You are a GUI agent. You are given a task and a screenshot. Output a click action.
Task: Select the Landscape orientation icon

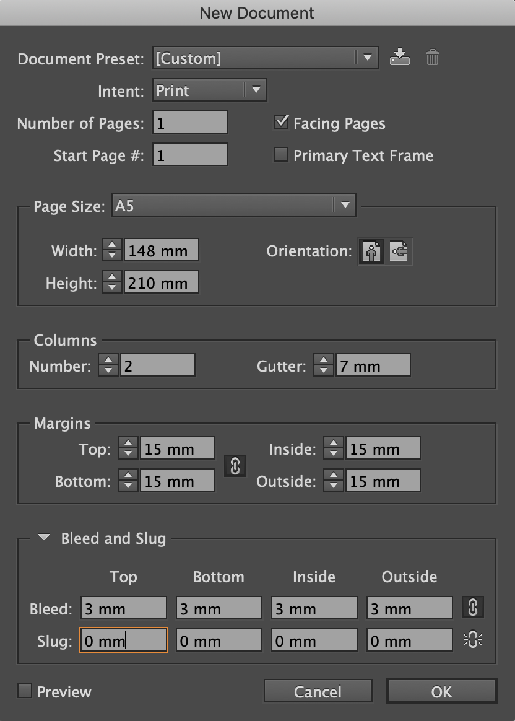399,251
